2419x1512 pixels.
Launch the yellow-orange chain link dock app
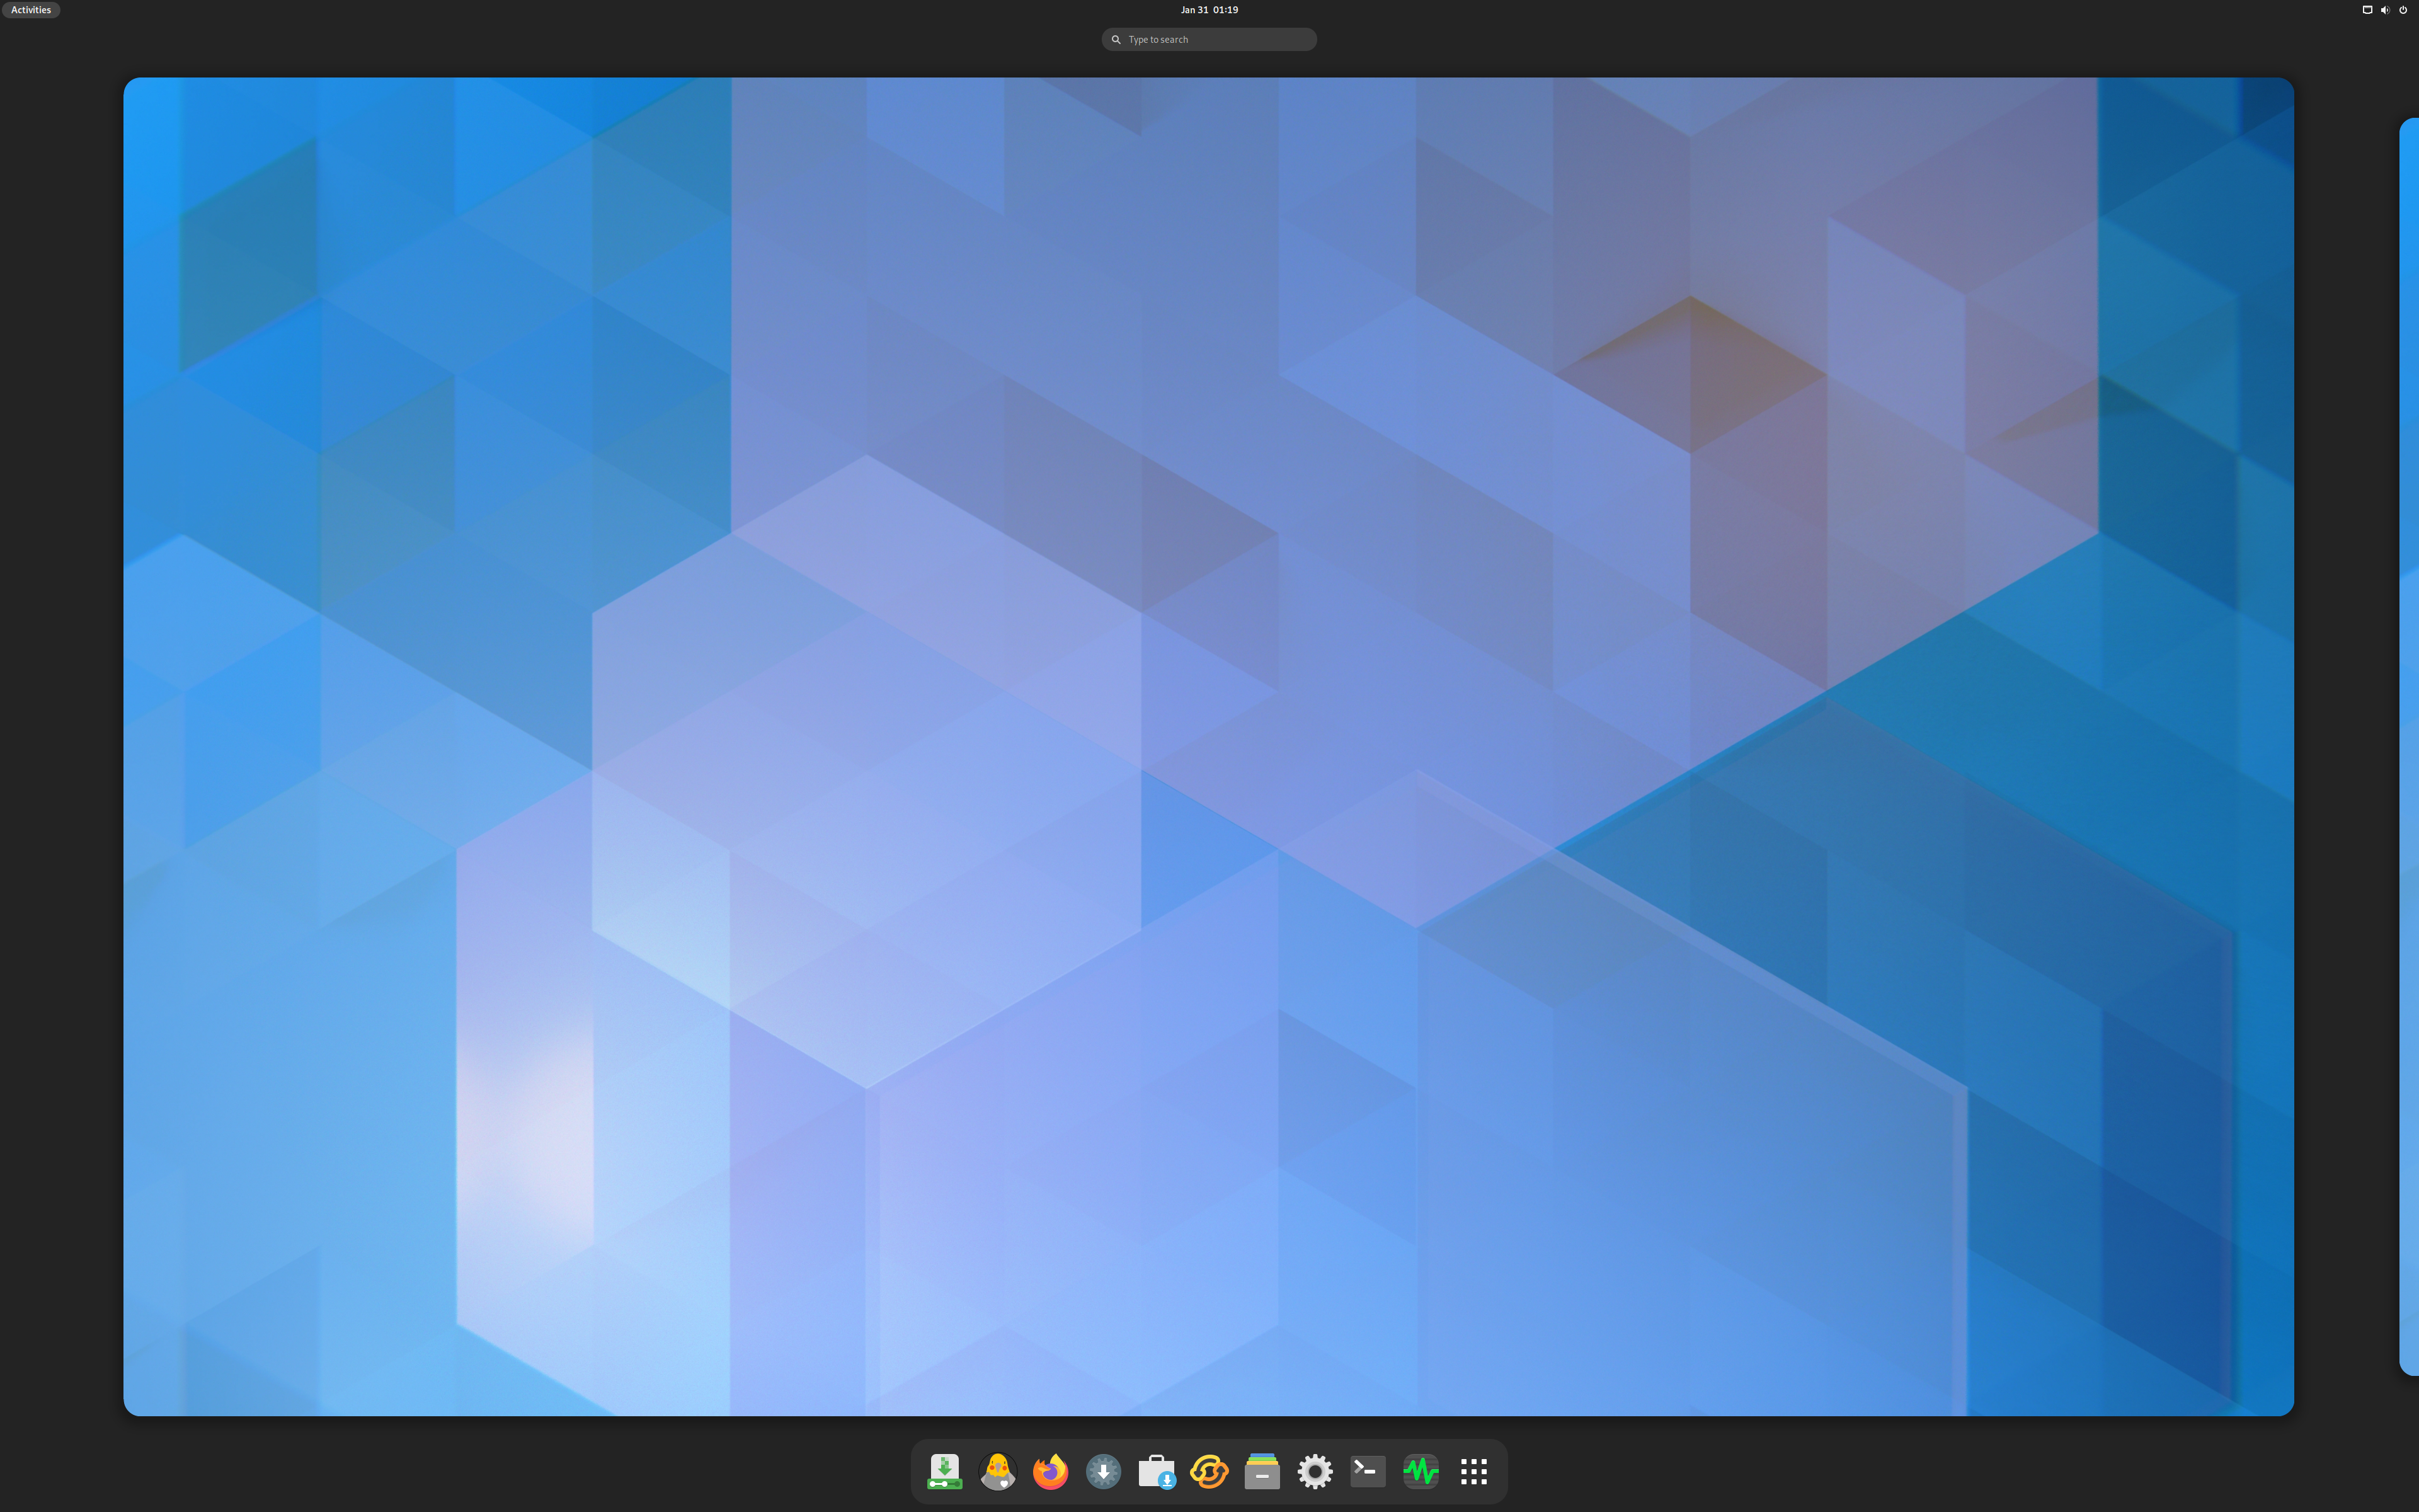tap(1209, 1471)
